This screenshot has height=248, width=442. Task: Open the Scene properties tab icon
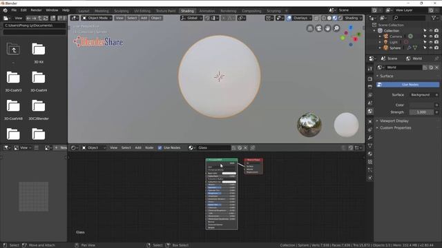click(370, 103)
